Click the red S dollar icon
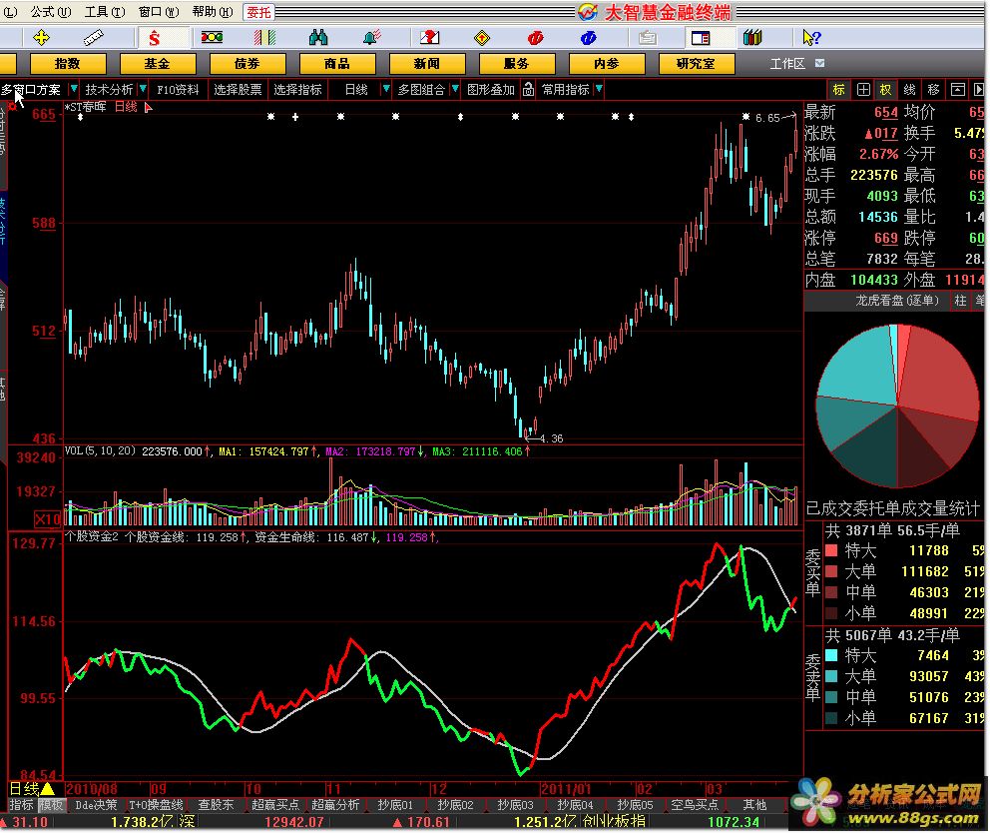The height and width of the screenshot is (833, 990). pos(154,39)
